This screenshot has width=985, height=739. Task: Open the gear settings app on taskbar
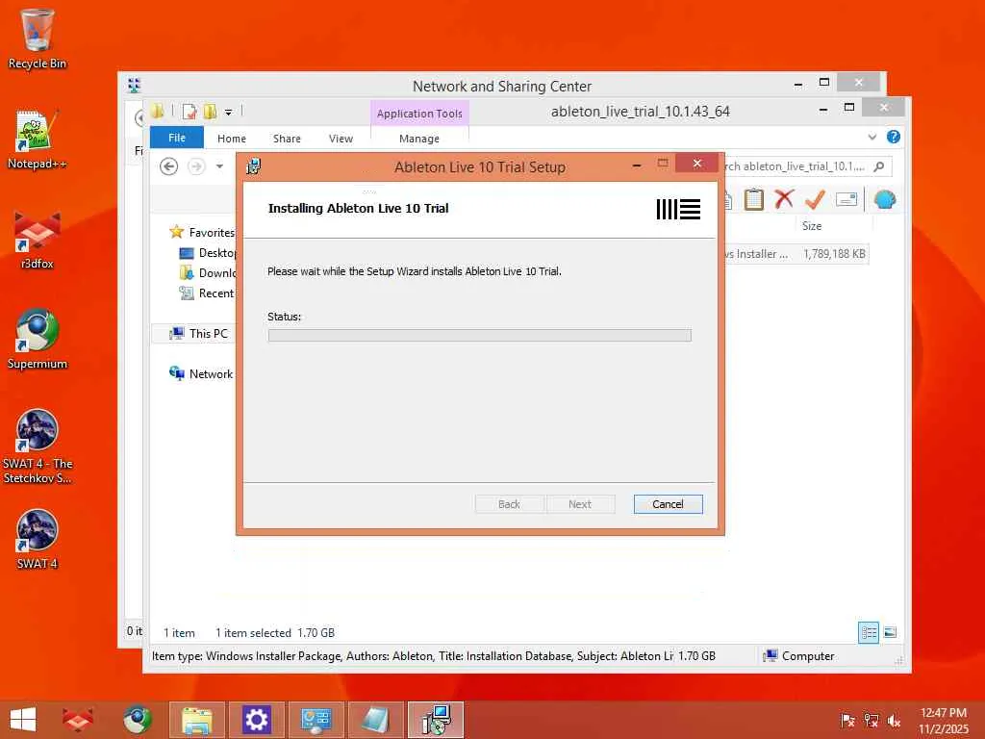click(256, 720)
